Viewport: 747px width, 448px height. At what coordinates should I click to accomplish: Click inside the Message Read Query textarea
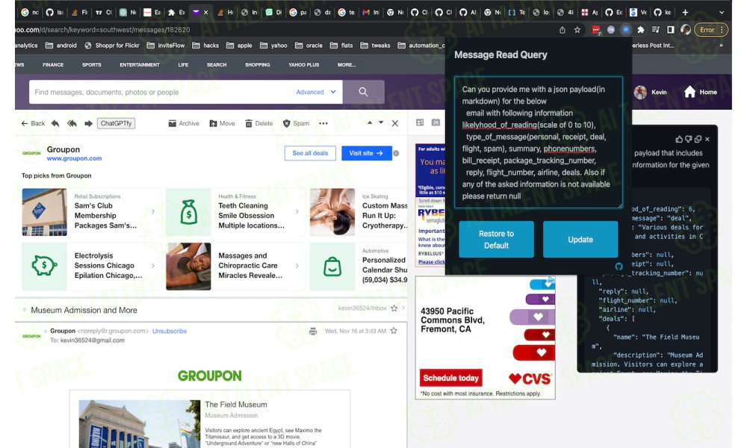(539, 143)
